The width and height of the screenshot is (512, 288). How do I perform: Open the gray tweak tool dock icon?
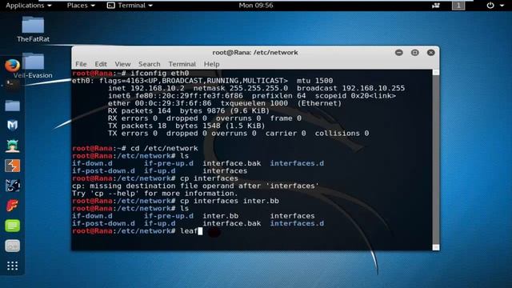pyautogui.click(x=13, y=246)
